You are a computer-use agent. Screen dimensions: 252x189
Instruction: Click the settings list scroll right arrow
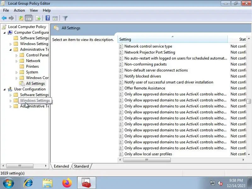click(243, 160)
